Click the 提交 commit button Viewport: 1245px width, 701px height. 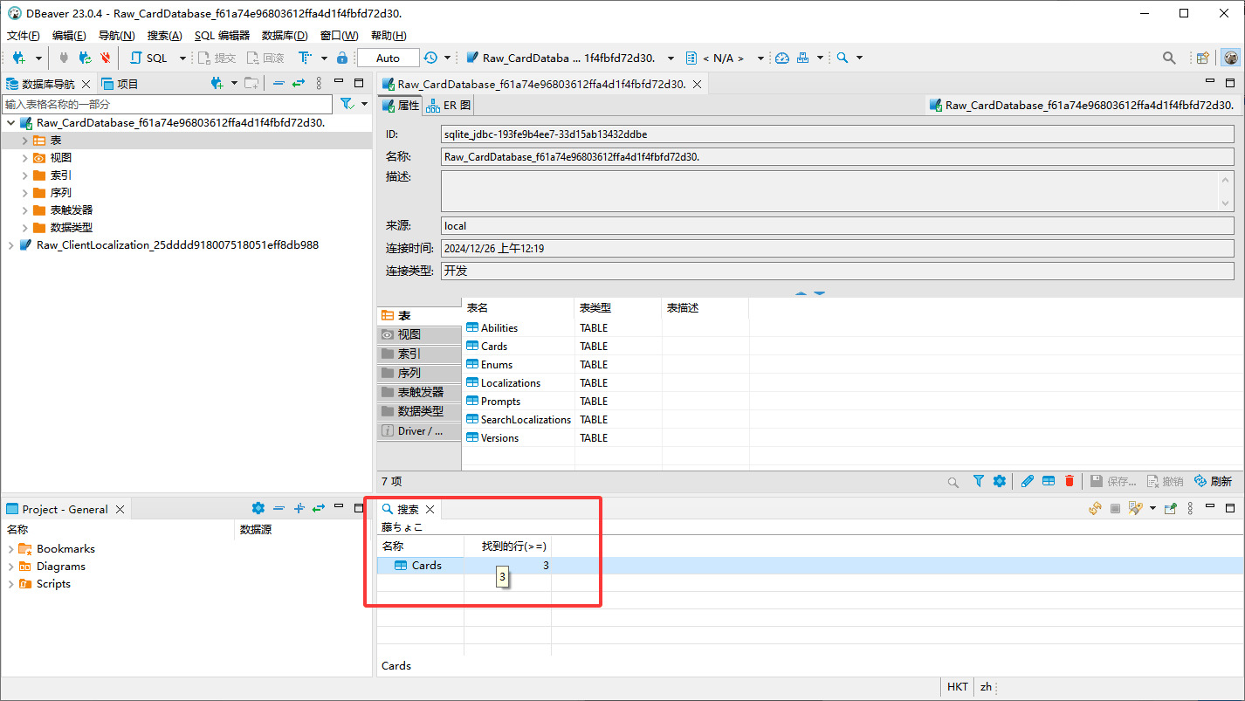[217, 58]
